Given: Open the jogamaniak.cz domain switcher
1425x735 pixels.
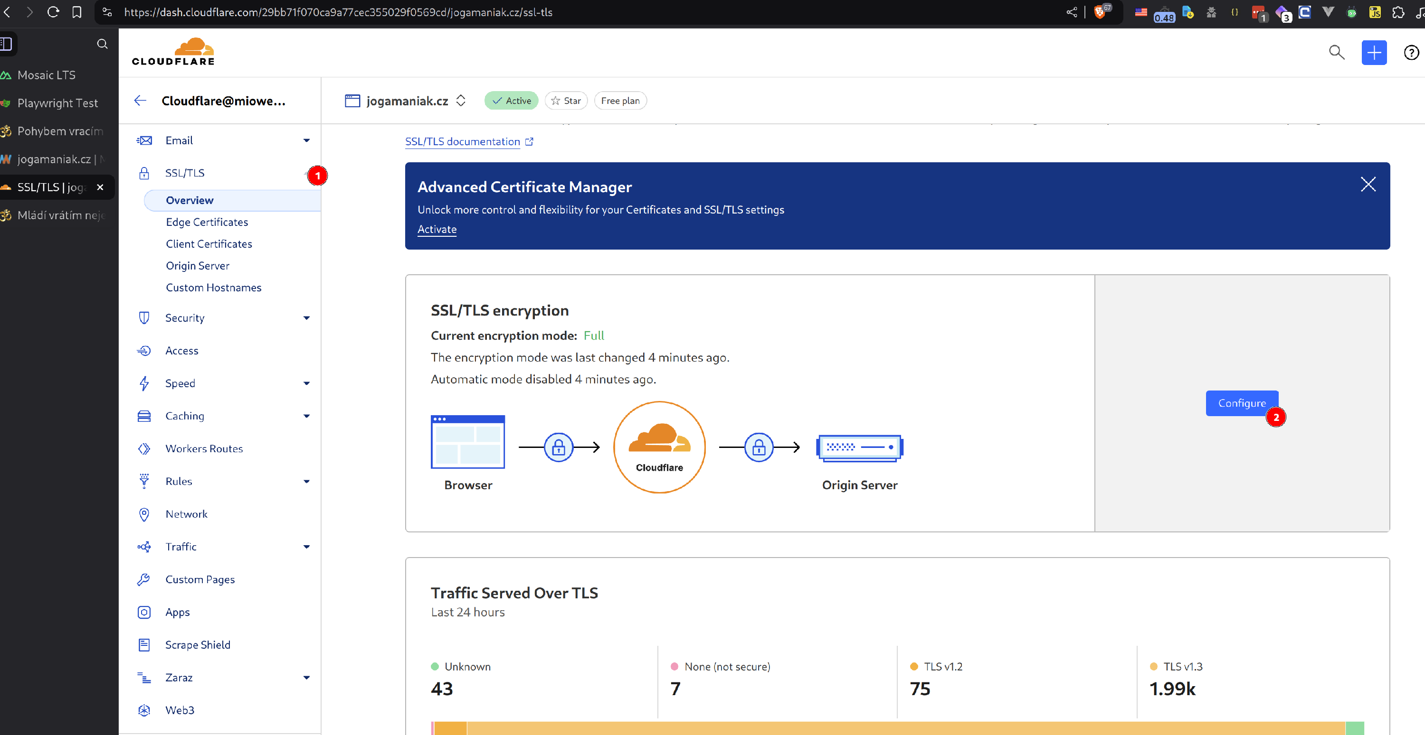Looking at the screenshot, I should [x=461, y=101].
